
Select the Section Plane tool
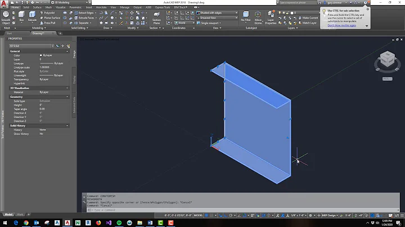pos(156,18)
